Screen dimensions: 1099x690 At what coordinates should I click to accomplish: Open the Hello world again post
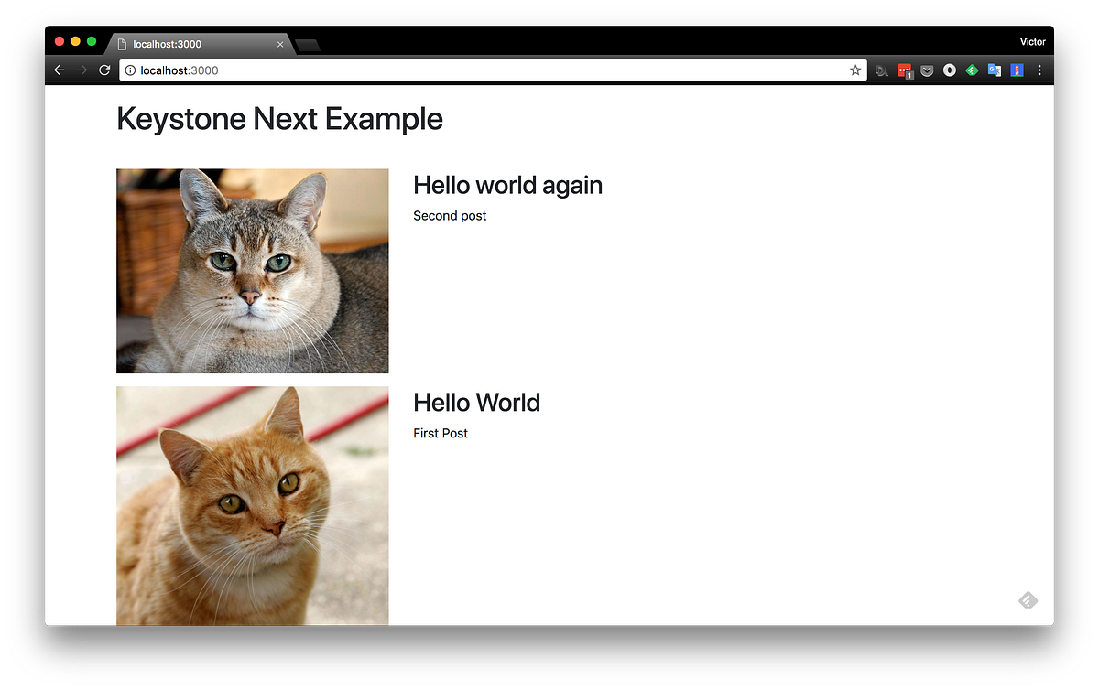[507, 185]
